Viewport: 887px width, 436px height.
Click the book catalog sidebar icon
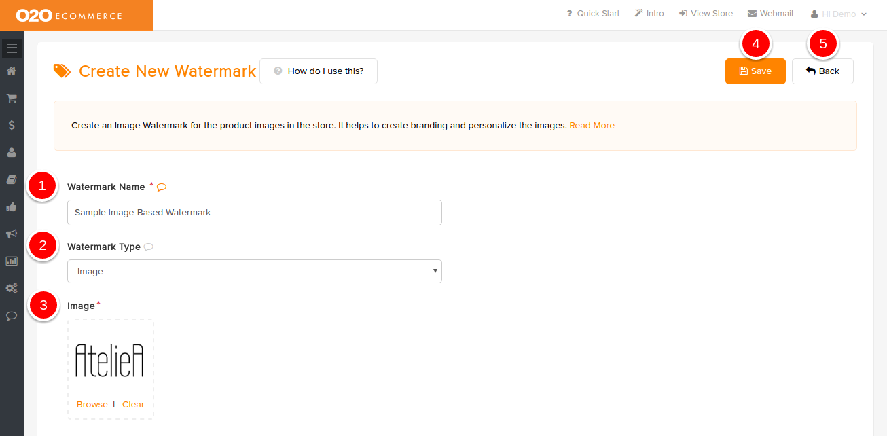pos(12,179)
